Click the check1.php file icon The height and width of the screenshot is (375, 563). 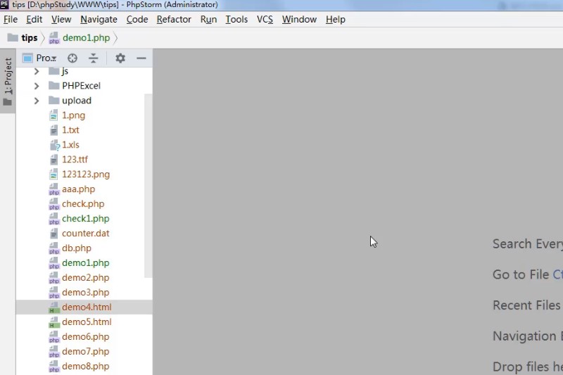tap(54, 219)
